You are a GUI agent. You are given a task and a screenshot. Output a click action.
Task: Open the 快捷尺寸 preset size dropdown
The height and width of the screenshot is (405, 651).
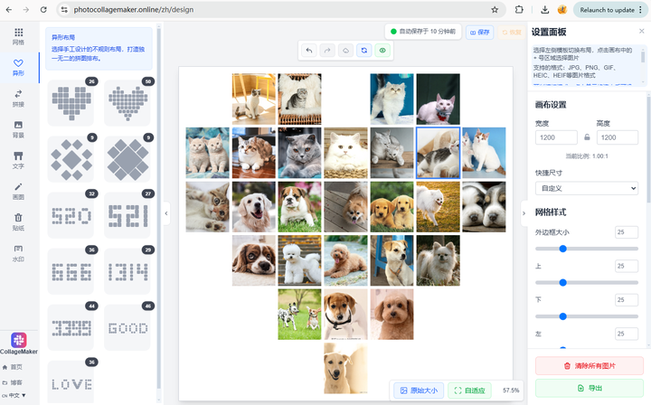(587, 188)
